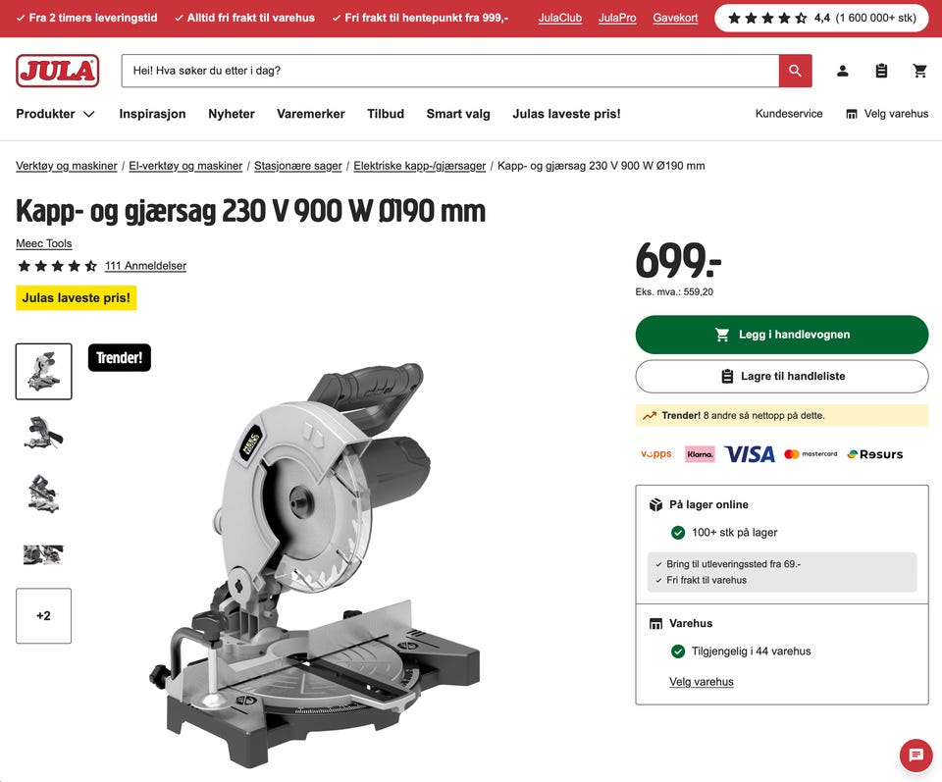Click the JULA logo
The image size is (942, 782).
[x=58, y=71]
